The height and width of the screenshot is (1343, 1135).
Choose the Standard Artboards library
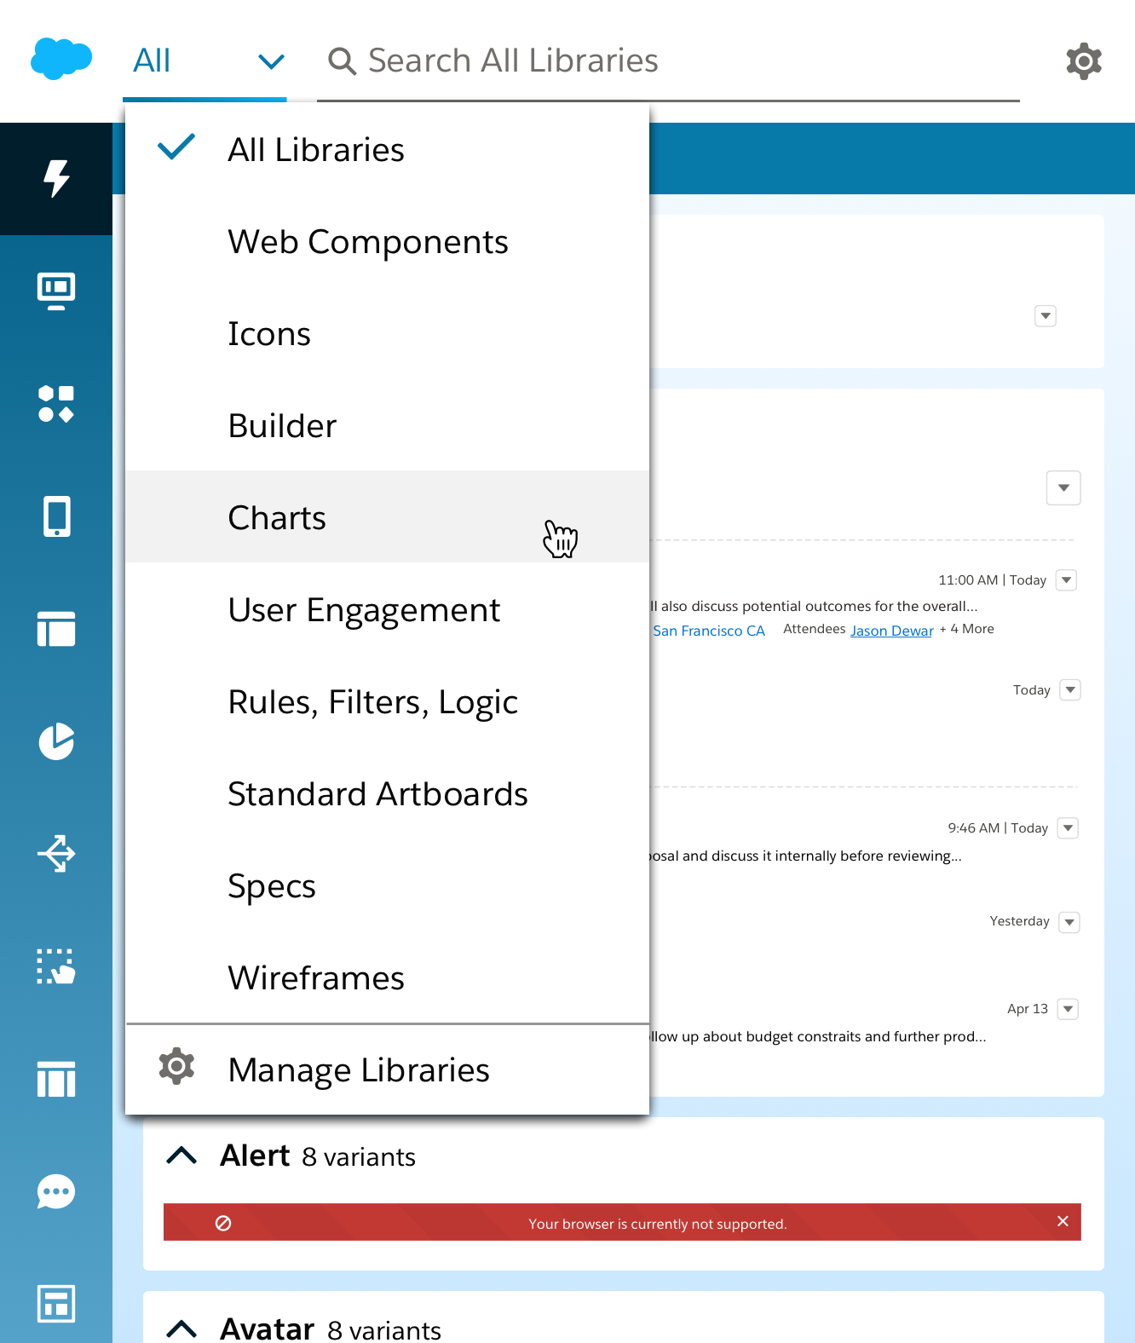click(x=387, y=794)
